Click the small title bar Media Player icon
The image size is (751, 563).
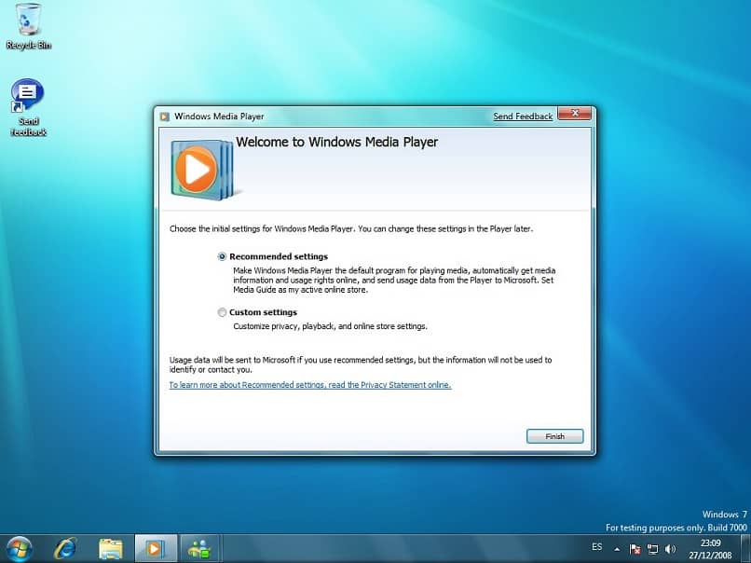(x=165, y=117)
